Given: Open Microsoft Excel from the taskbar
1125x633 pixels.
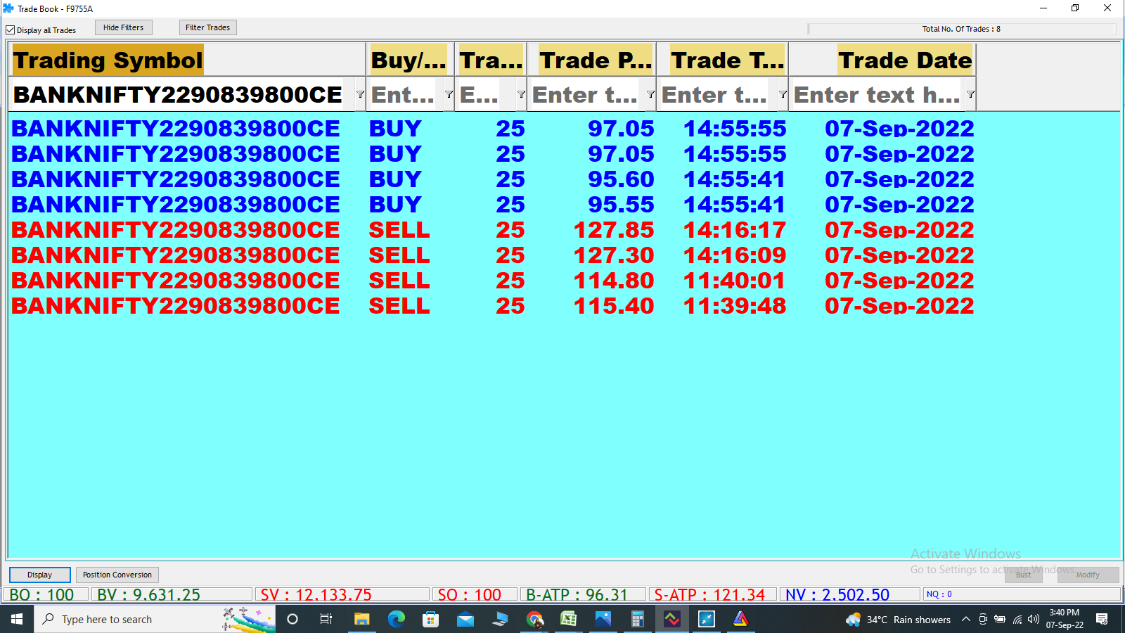Looking at the screenshot, I should [x=568, y=619].
